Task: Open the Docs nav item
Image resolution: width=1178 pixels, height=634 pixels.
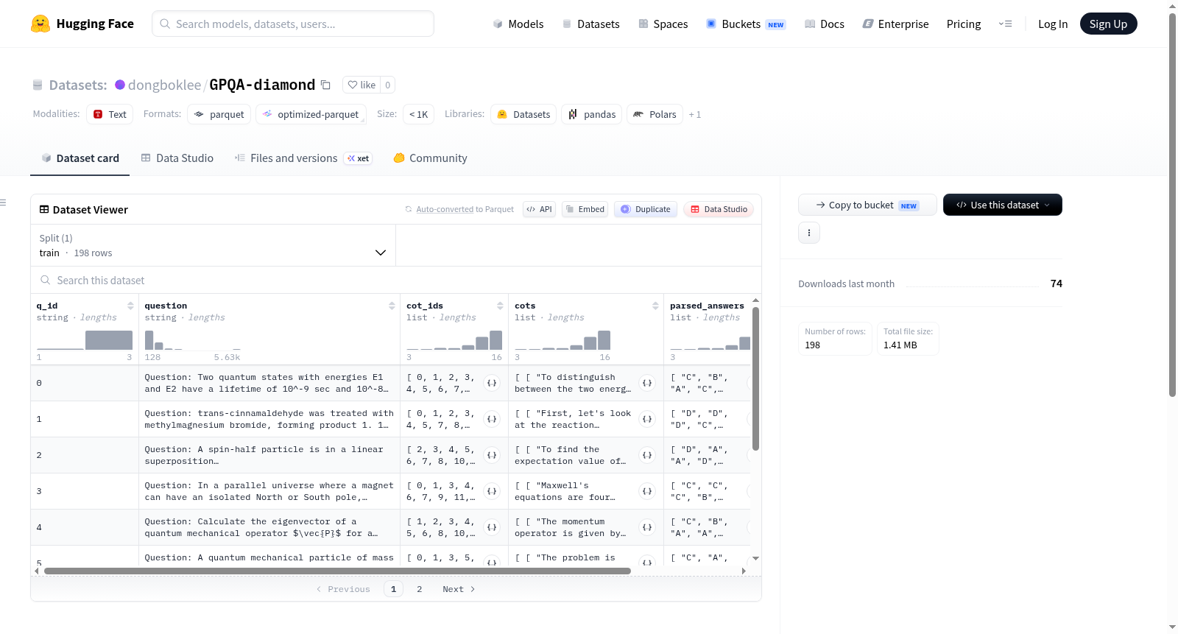Action: [x=824, y=24]
